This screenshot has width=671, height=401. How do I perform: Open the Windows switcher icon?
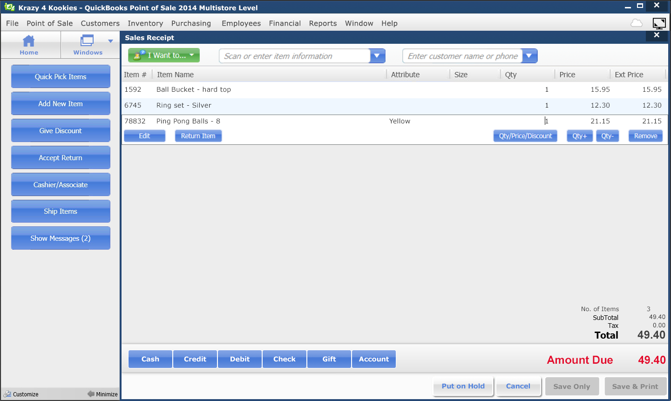(x=87, y=41)
